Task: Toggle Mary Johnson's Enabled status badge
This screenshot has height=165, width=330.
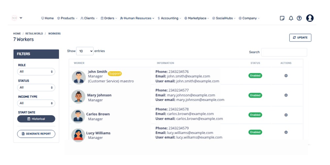Action: point(255,95)
